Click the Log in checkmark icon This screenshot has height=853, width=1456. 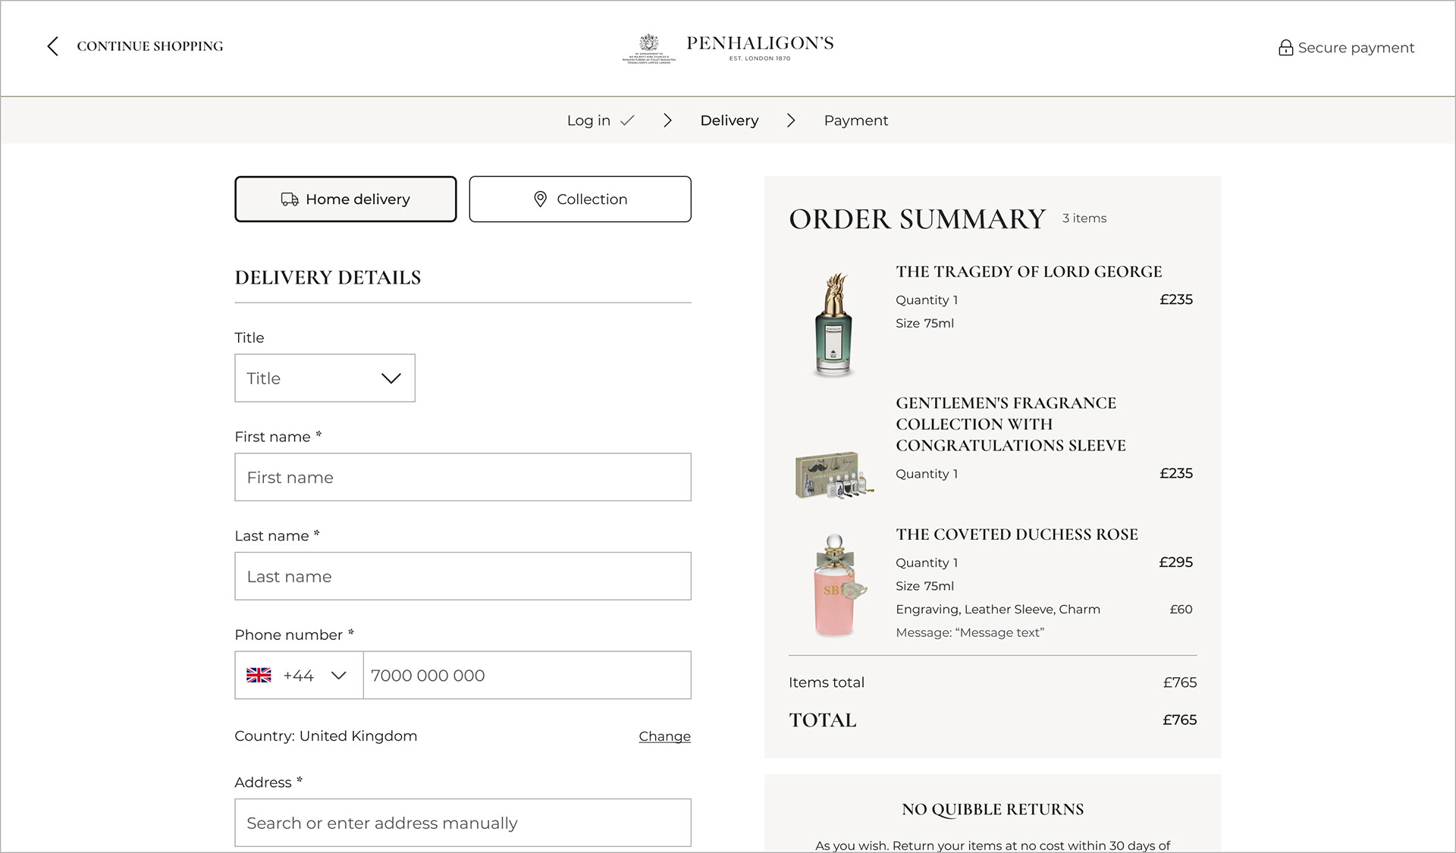627,121
